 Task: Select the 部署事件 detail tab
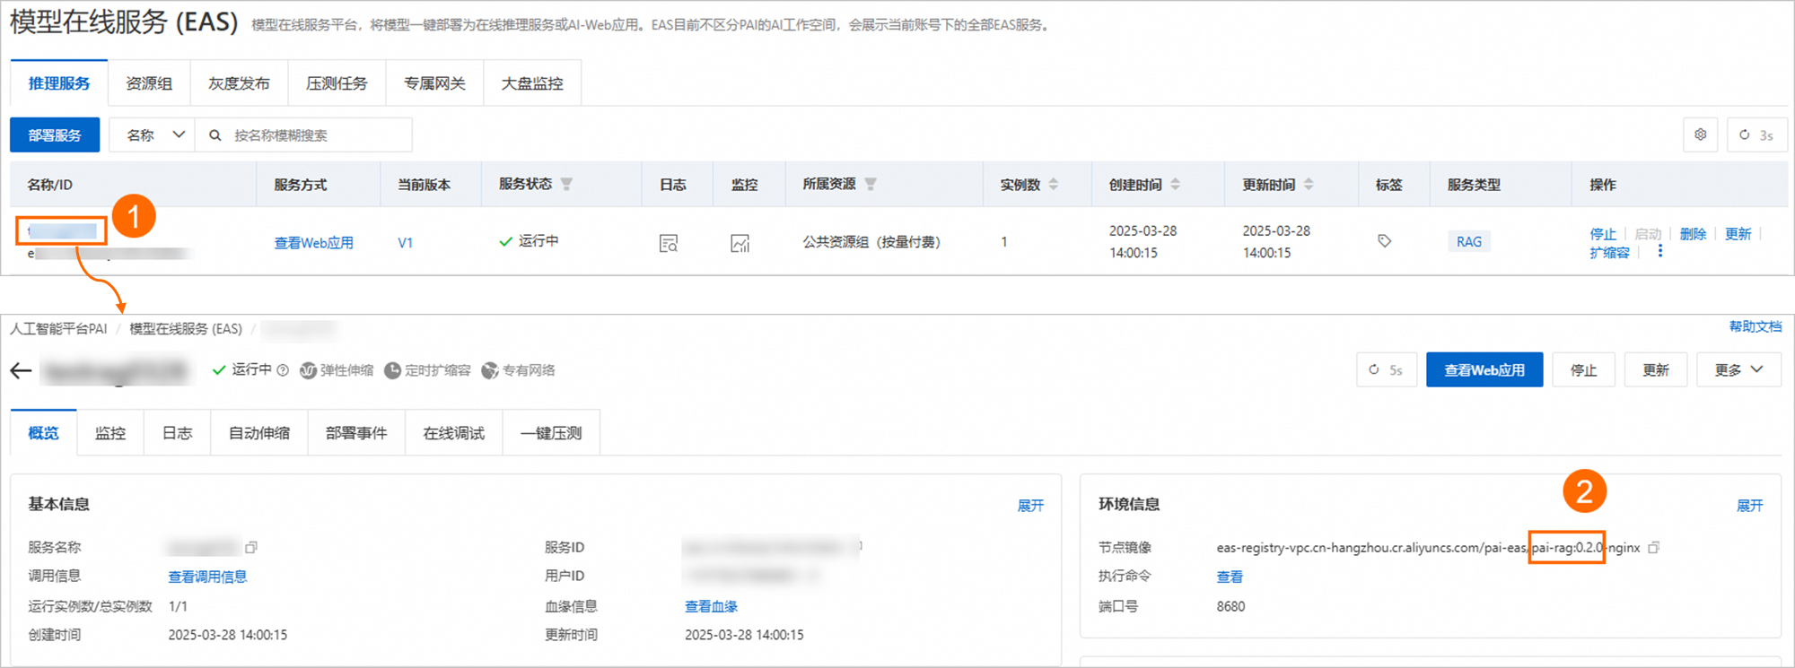(356, 433)
